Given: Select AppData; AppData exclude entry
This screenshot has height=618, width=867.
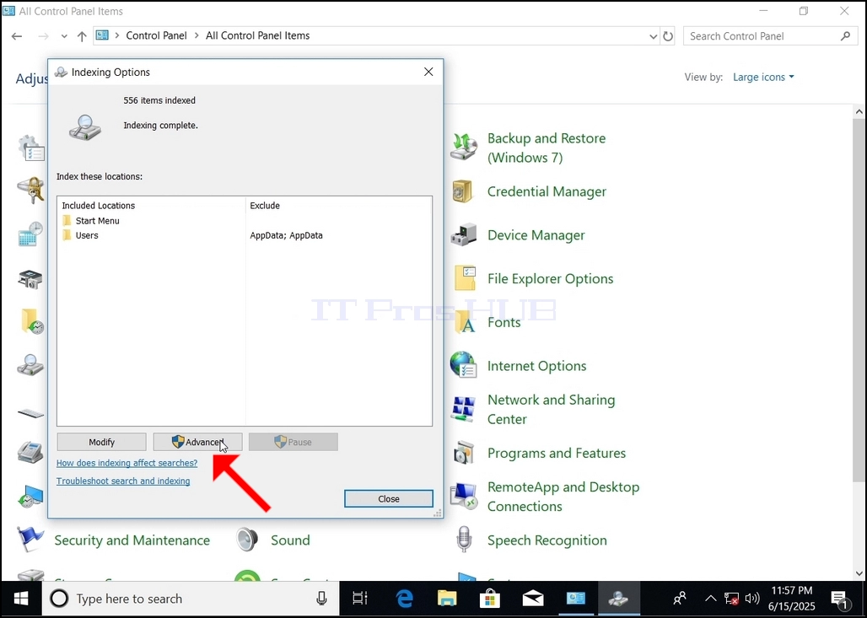Looking at the screenshot, I should coord(286,235).
